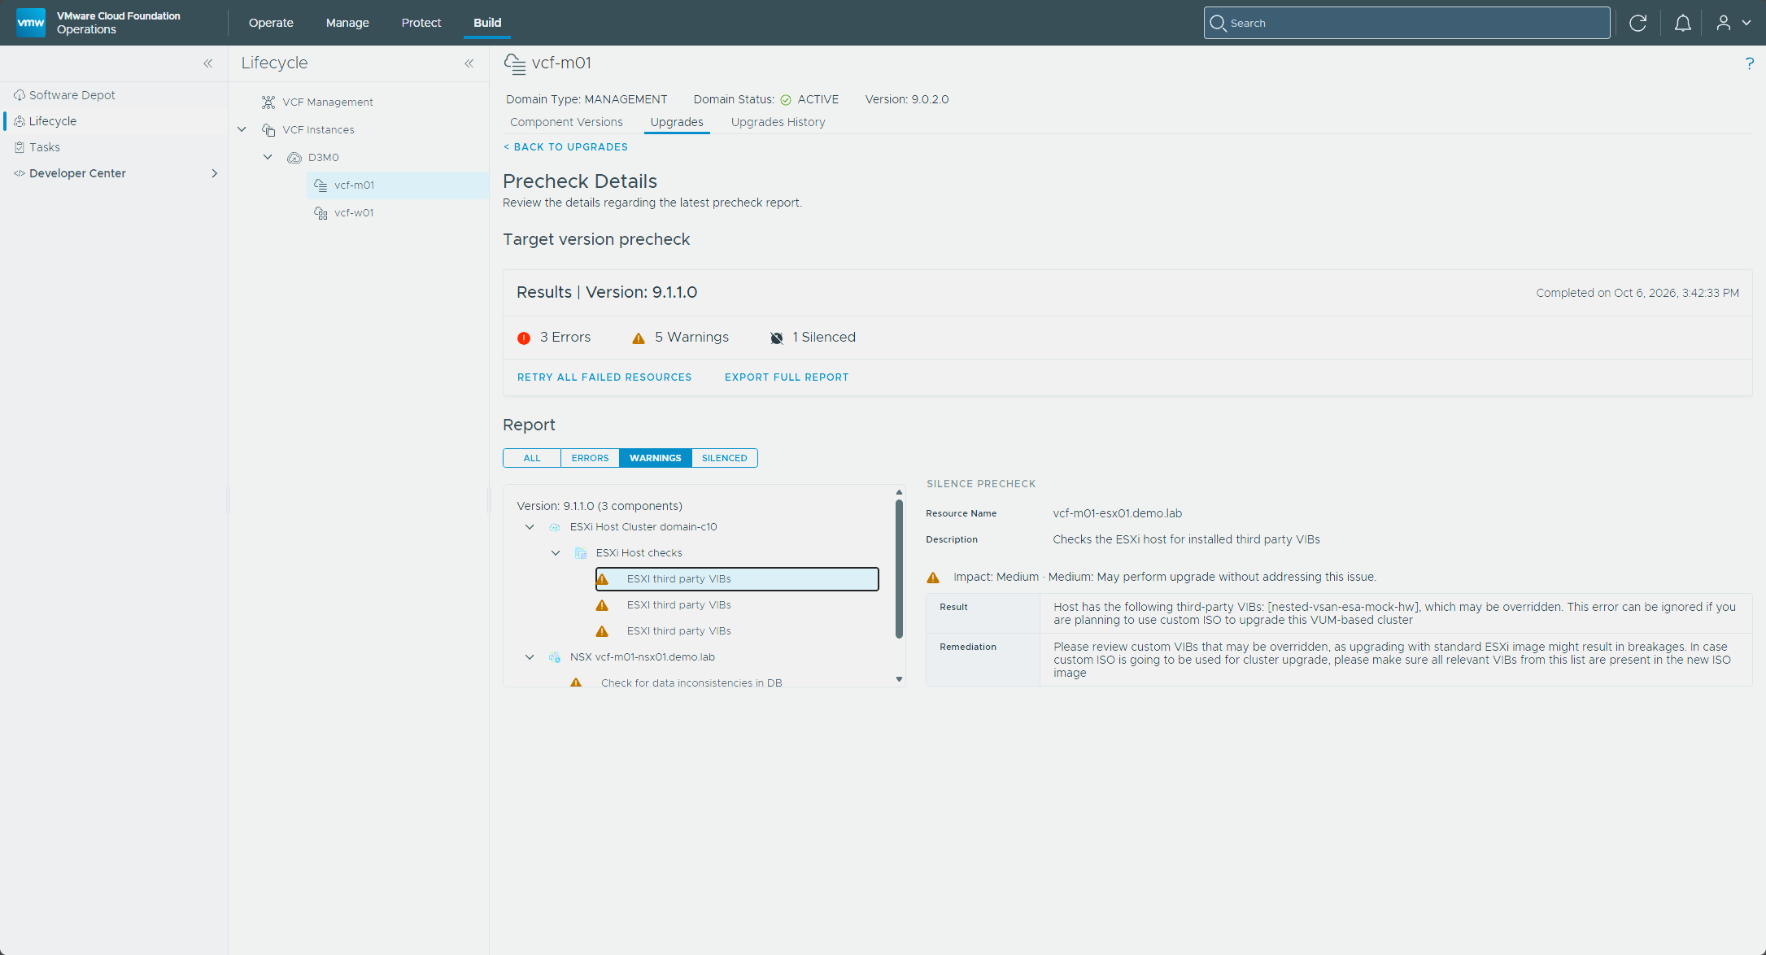Click the help question mark icon
Viewport: 1766px width, 955px height.
(x=1750, y=63)
